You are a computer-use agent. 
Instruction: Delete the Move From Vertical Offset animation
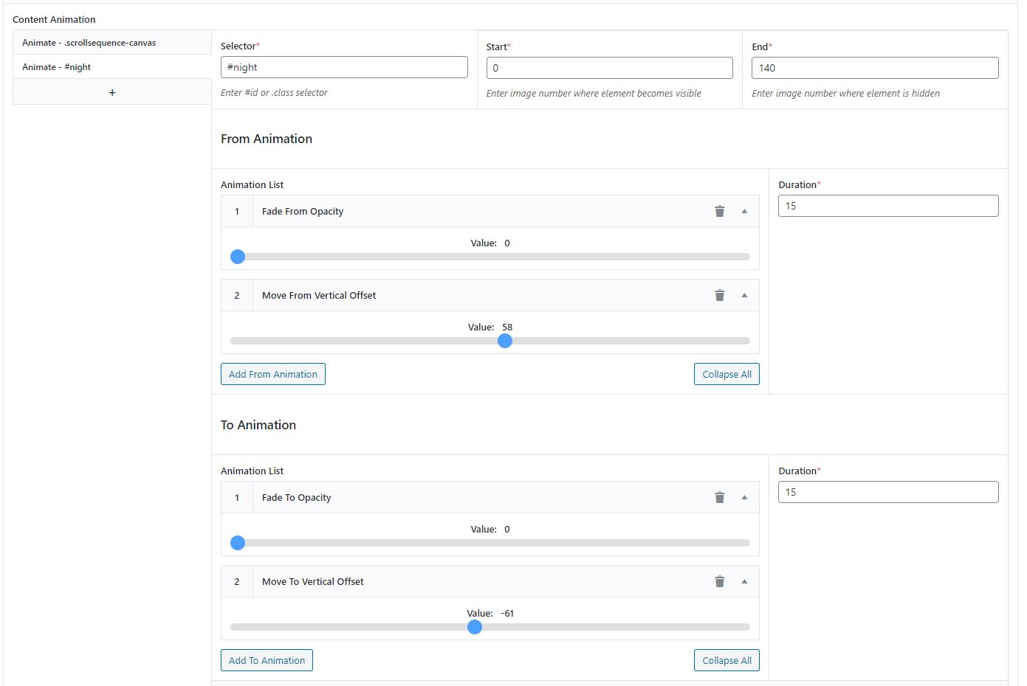[720, 296]
